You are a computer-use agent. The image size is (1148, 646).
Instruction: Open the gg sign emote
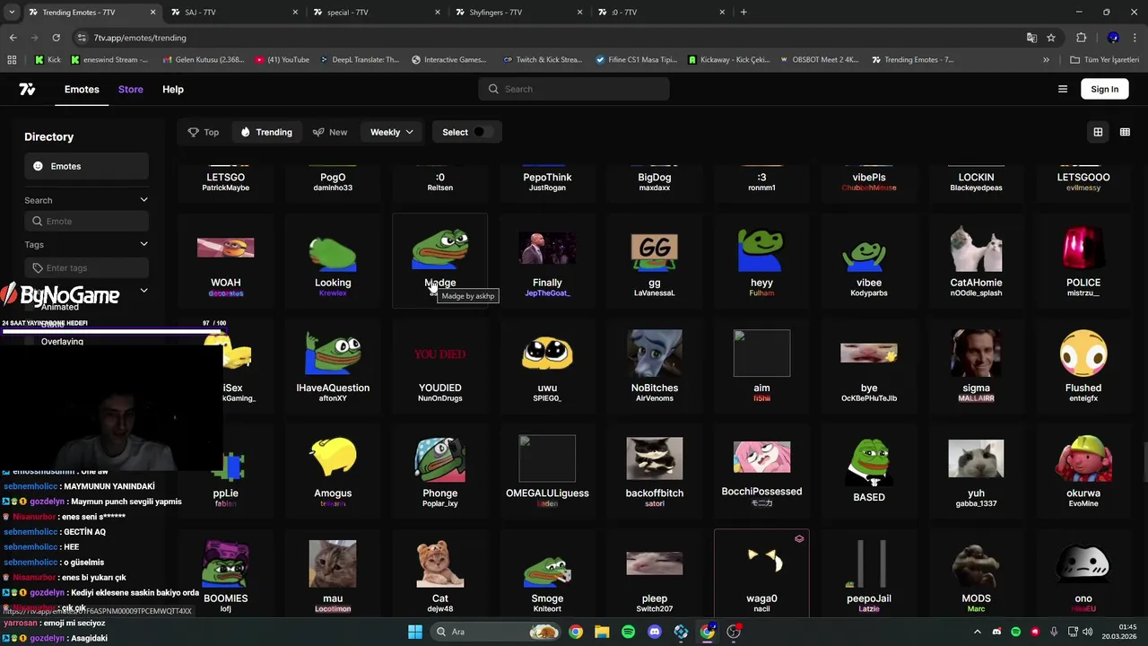[x=655, y=261]
